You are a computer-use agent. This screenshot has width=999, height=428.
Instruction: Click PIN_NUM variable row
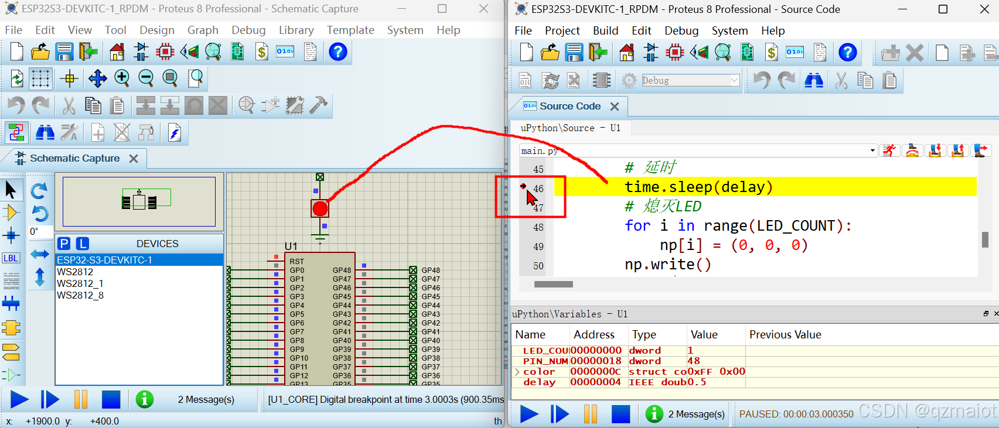(x=754, y=361)
